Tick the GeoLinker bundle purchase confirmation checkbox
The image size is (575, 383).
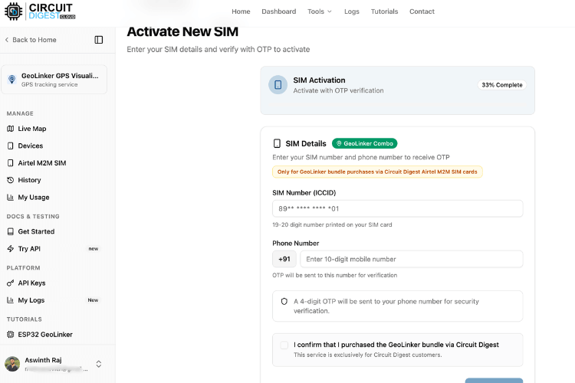(284, 345)
